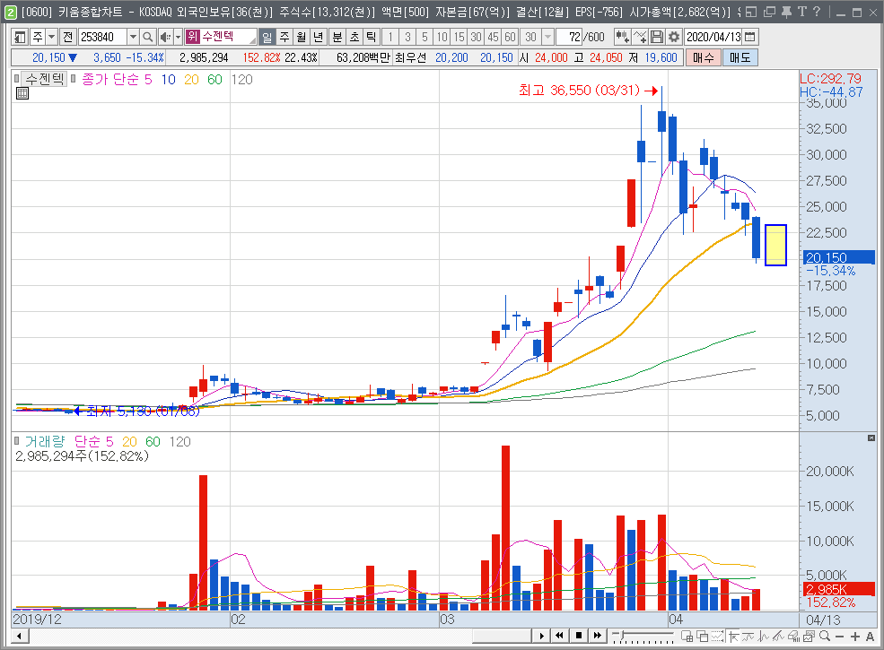Click the plus zoom in icon
Image resolution: width=884 pixels, height=650 pixels.
click(854, 637)
